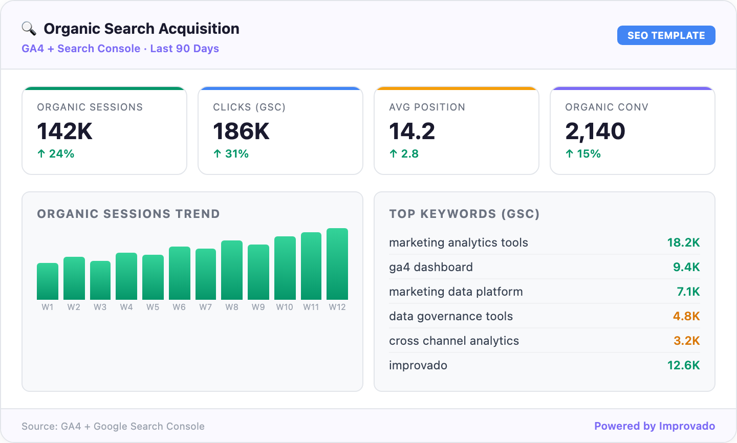Open the Powered by Improvado link
Image resolution: width=737 pixels, height=443 pixels.
point(654,426)
